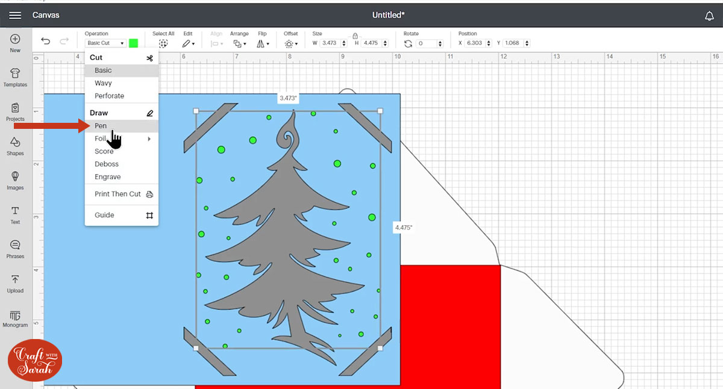Open the Monogram tool

pos(15,317)
